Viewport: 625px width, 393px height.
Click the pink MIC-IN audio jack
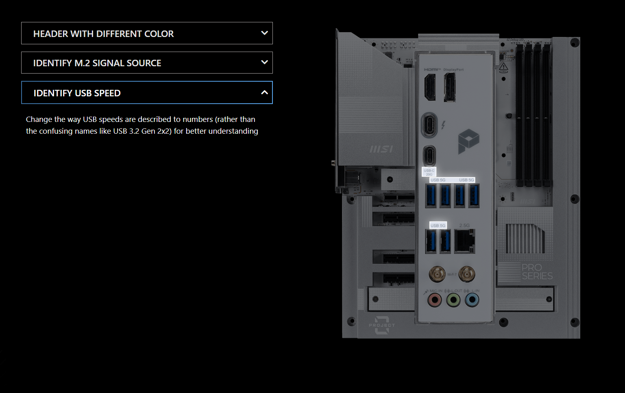435,300
